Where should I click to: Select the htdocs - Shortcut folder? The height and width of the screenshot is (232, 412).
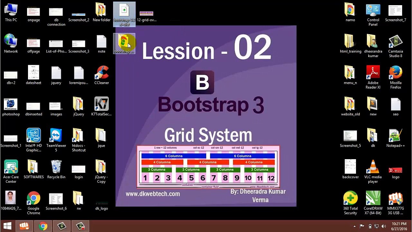point(79,140)
